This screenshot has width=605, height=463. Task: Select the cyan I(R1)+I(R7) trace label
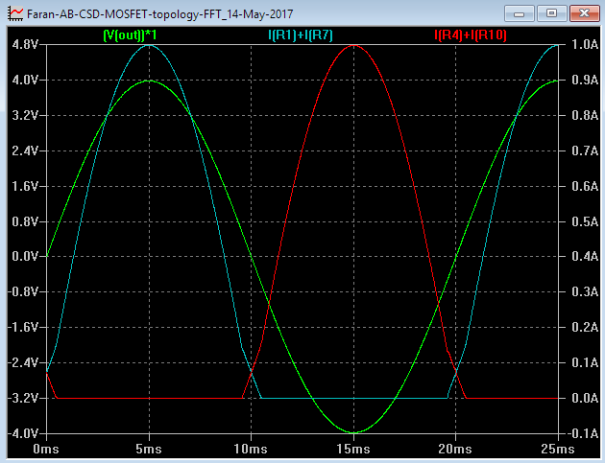301,35
